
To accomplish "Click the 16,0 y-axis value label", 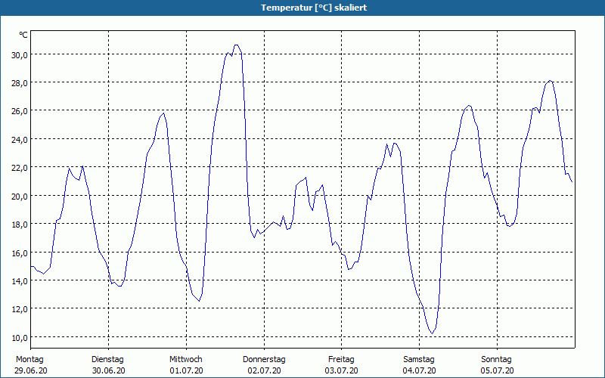I will (x=20, y=253).
